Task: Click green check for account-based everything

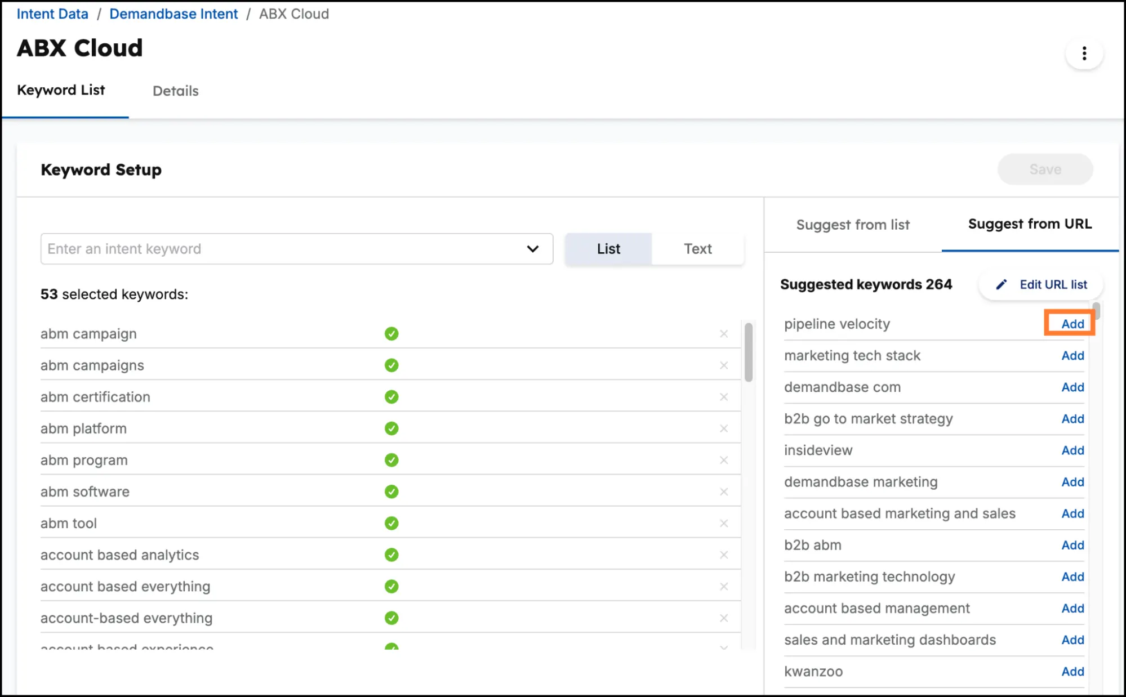Action: [391, 618]
